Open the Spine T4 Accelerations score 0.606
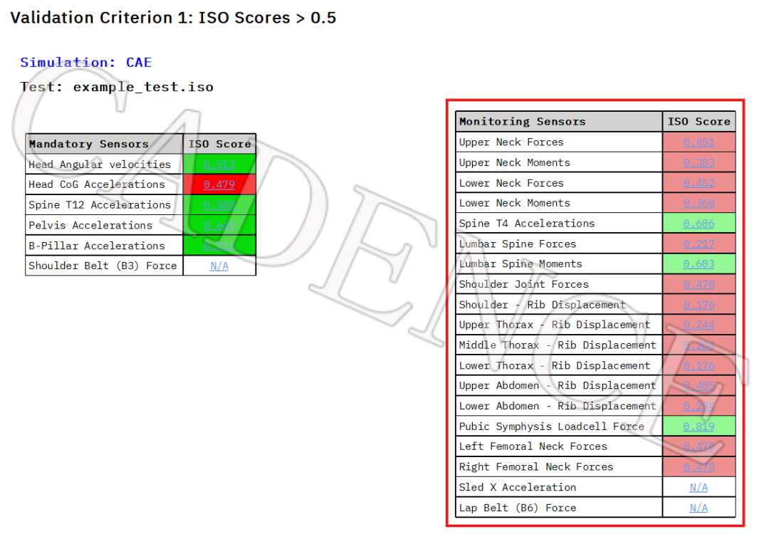 [x=699, y=223]
